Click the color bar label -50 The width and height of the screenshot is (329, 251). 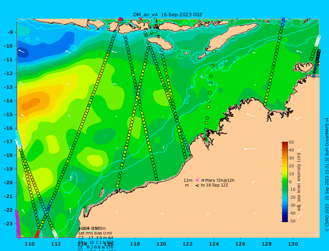pos(292,221)
